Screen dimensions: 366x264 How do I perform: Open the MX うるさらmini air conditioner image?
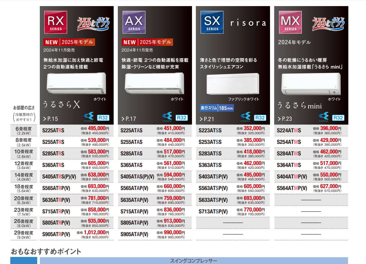311,84
